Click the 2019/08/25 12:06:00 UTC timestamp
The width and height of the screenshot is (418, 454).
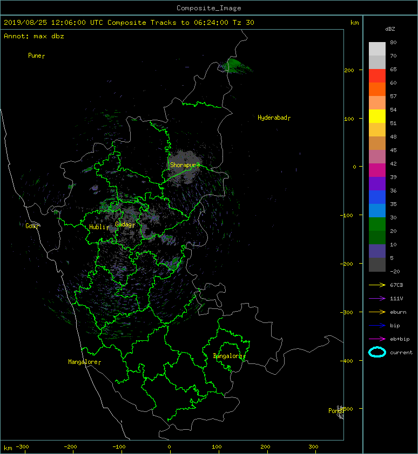(x=53, y=23)
